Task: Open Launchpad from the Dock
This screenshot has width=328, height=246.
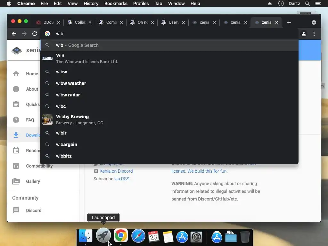Action: tap(103, 235)
